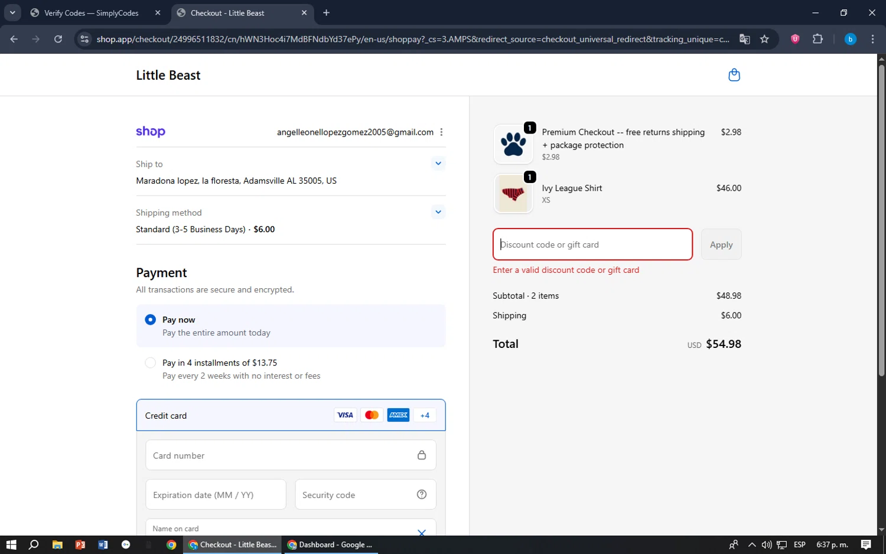Open the notification center icon
Viewport: 886px width, 554px height.
click(866, 545)
